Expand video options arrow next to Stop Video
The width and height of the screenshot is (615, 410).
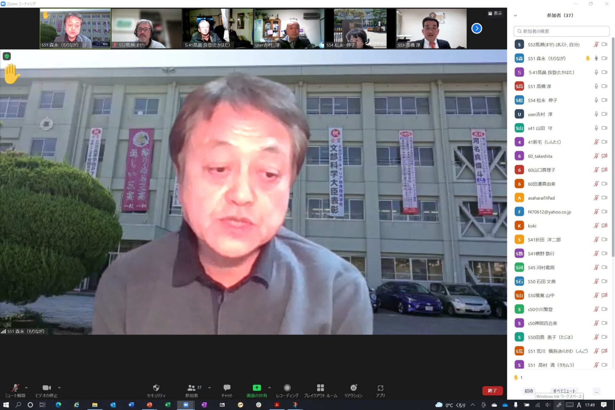(59, 388)
